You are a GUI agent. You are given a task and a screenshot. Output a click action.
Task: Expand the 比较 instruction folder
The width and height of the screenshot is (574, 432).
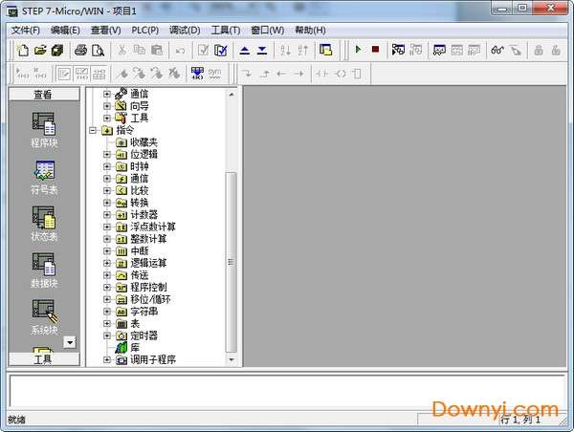pos(107,190)
